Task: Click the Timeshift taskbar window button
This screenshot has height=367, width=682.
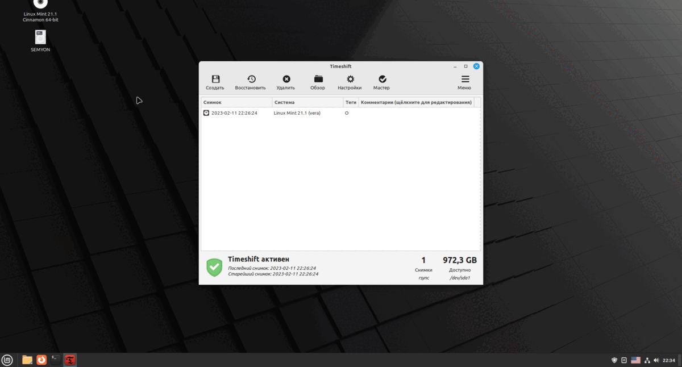Action: (70, 360)
